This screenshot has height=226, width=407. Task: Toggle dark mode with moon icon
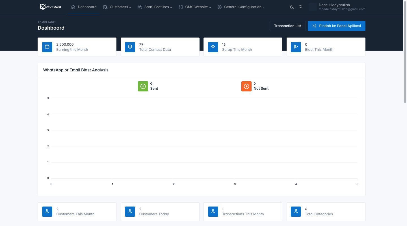tap(292, 7)
